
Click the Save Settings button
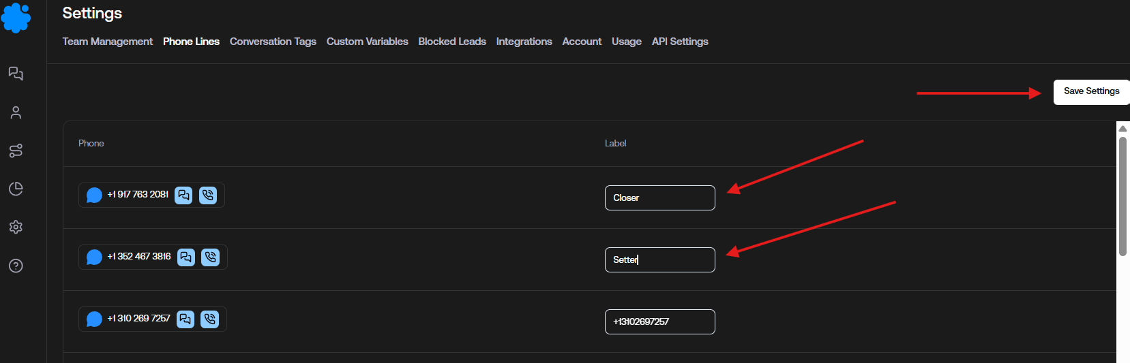pos(1091,92)
